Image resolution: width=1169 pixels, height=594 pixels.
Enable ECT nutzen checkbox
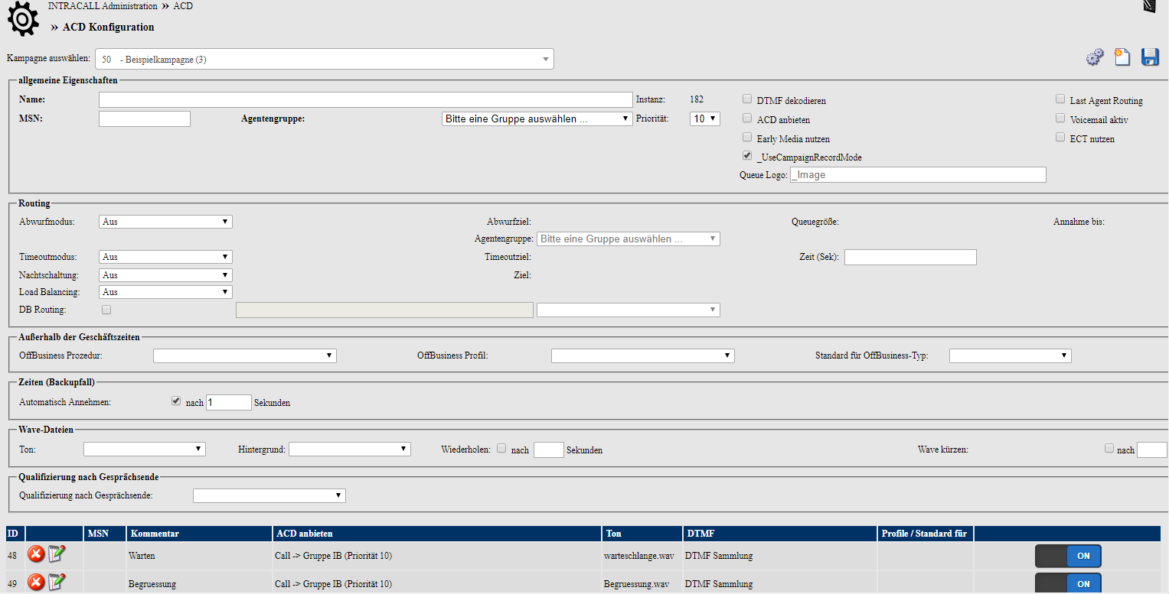pyautogui.click(x=1060, y=138)
